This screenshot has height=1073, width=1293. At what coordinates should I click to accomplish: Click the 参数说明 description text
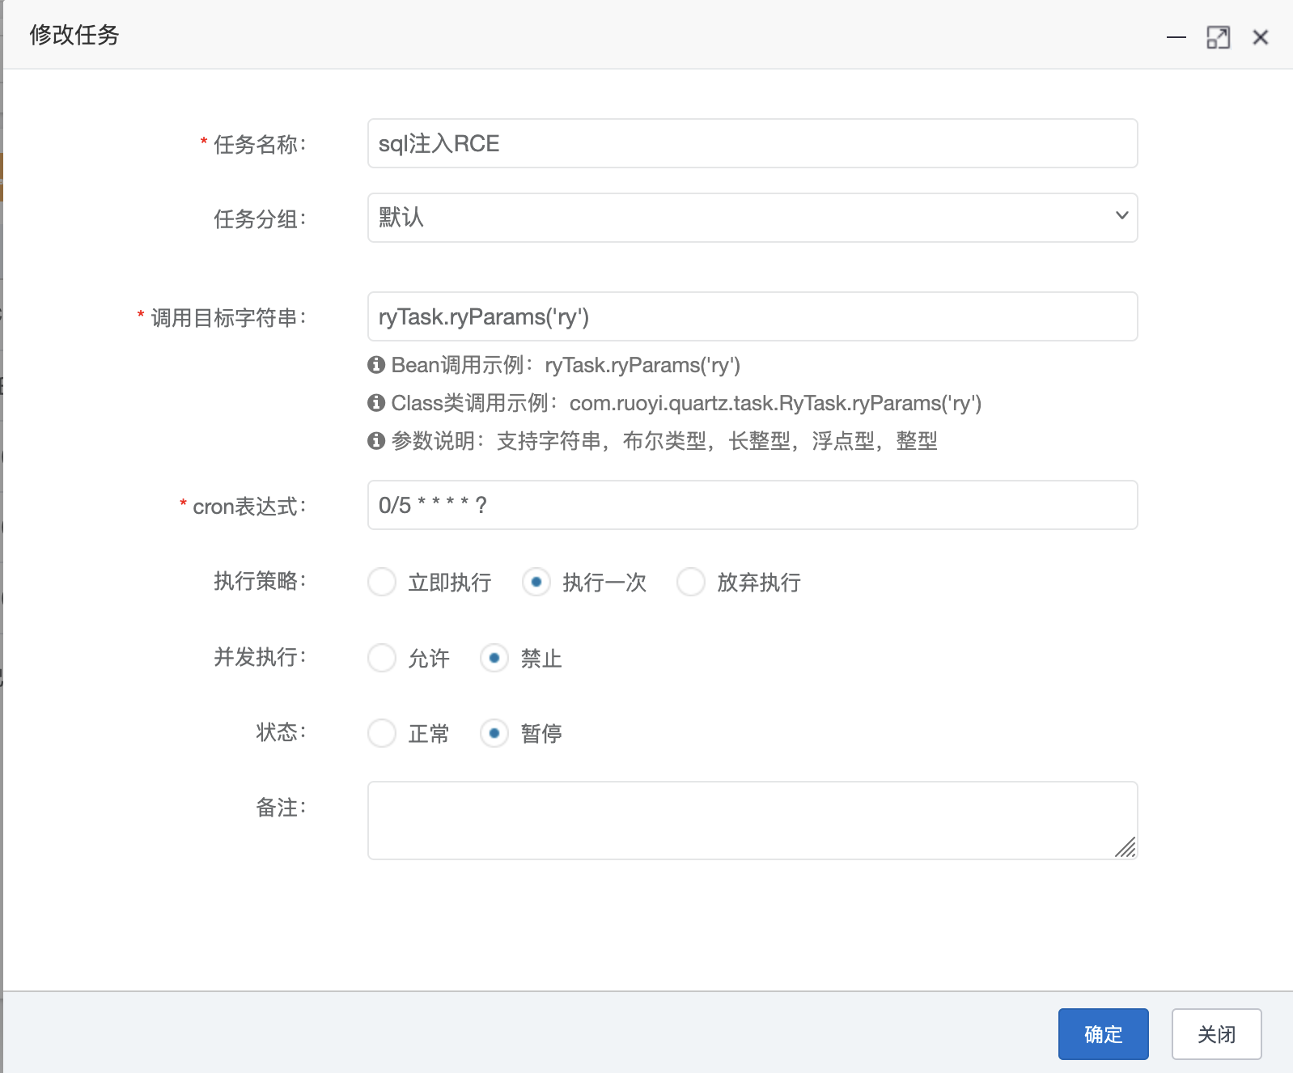coord(664,441)
